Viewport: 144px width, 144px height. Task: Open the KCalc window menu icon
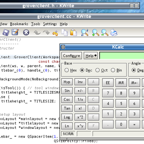point(63,47)
